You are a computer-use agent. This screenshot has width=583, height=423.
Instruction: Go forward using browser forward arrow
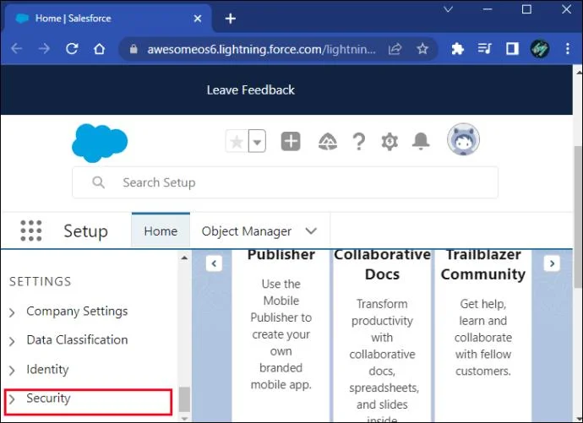click(x=44, y=48)
